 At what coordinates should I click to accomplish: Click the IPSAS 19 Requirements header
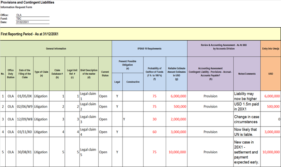[x=149, y=49]
